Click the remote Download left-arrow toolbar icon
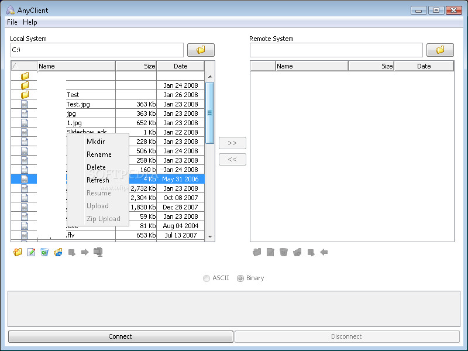This screenshot has height=351, width=468. (324, 252)
